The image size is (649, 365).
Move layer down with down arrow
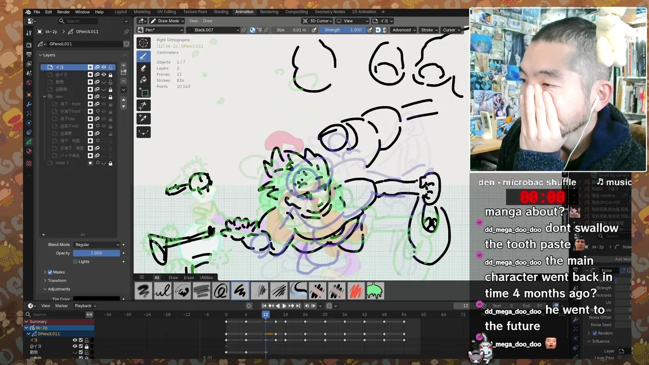[123, 106]
